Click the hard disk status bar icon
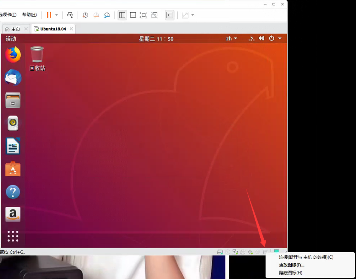The image size is (356, 279). 220,252
